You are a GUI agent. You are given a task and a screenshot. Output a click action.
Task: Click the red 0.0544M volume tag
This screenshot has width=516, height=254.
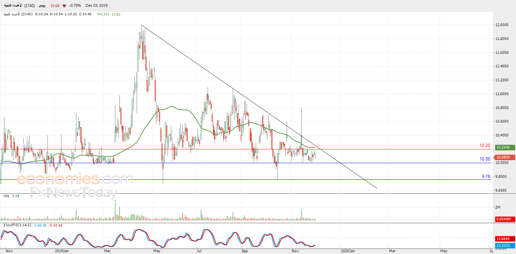[505, 219]
